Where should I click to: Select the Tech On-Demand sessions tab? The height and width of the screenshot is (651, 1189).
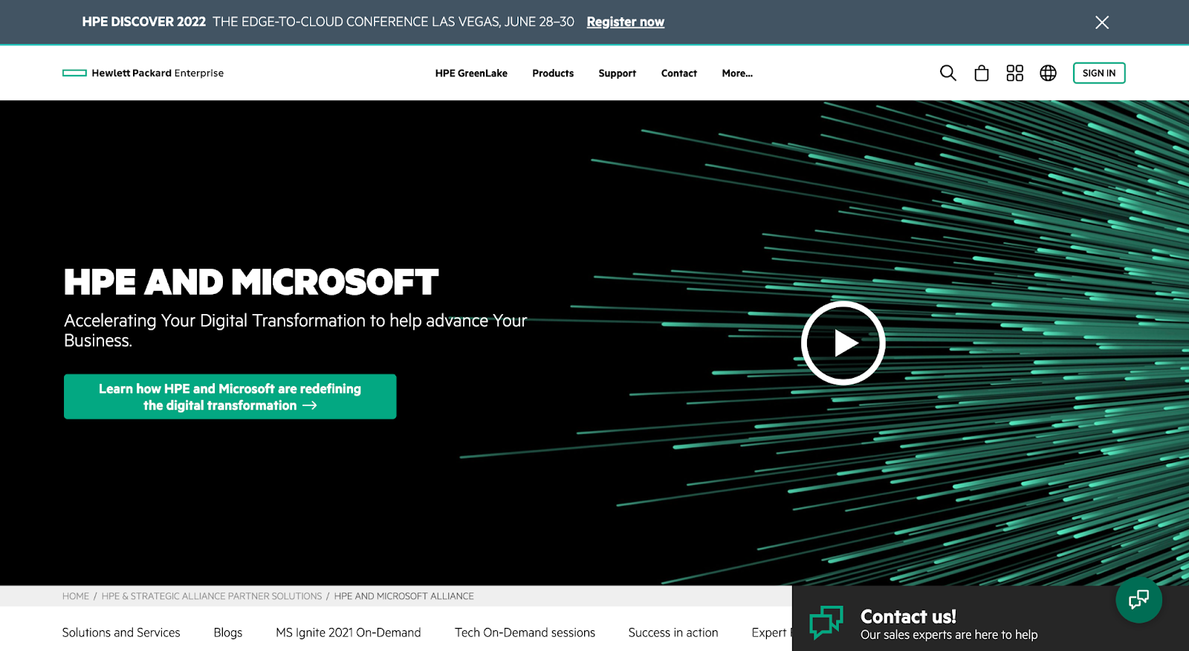525,632
